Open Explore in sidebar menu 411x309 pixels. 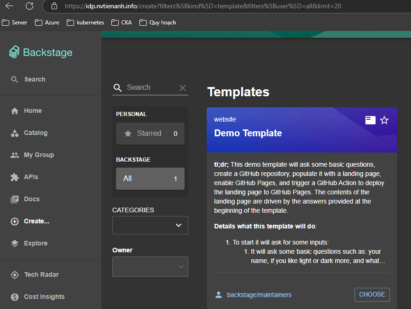click(x=35, y=243)
